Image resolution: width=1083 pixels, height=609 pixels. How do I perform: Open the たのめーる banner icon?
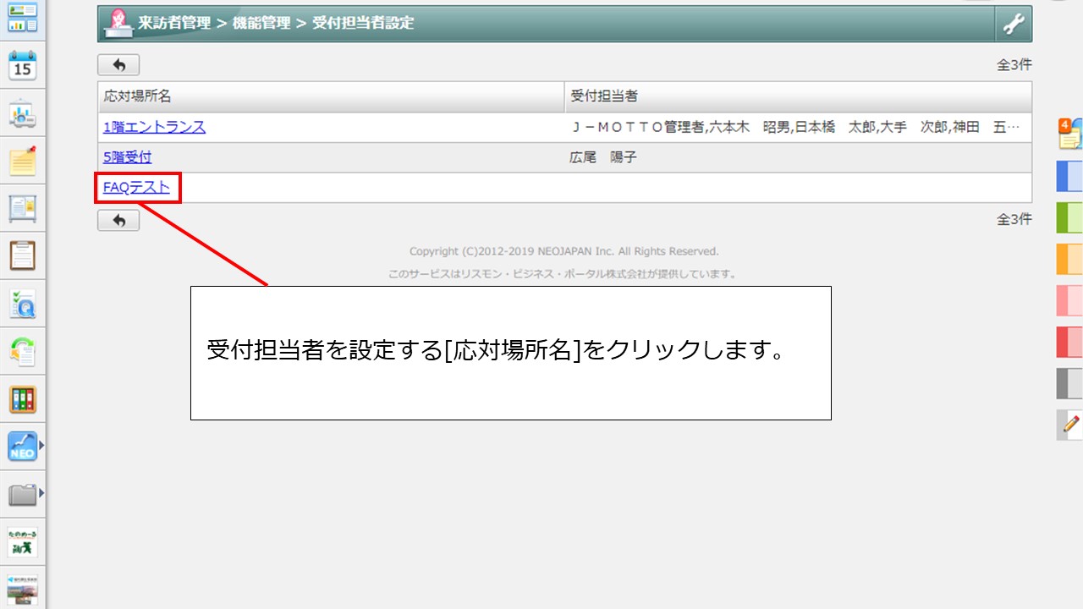(x=22, y=542)
